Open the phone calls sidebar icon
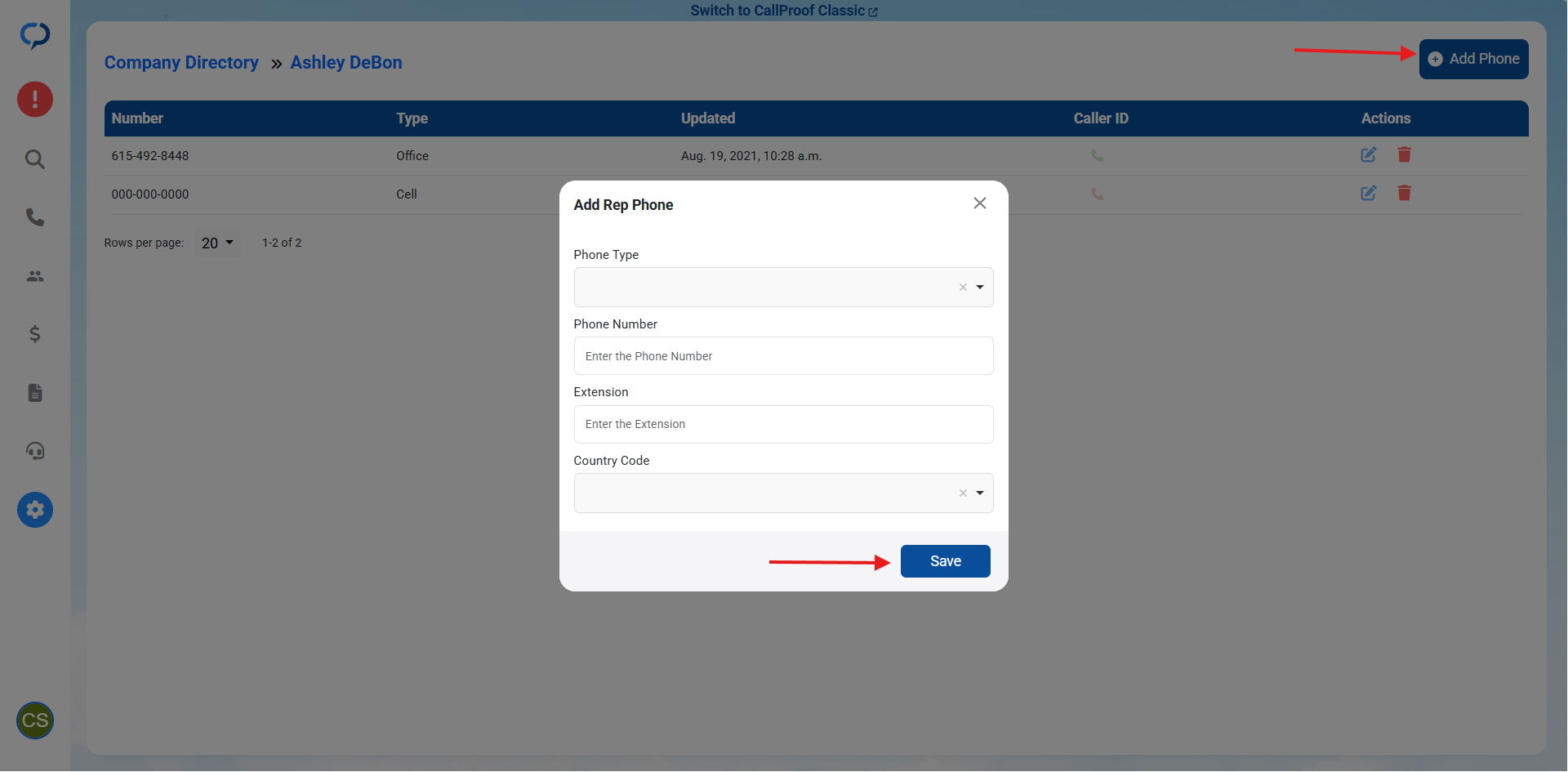Viewport: 1568px width, 772px height. tap(35, 217)
